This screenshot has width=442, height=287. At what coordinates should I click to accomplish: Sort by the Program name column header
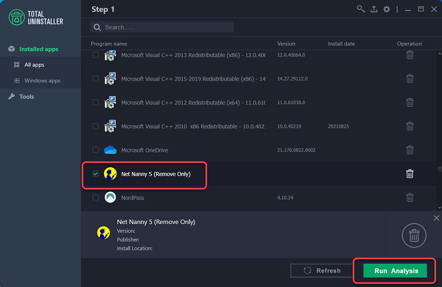(x=109, y=44)
